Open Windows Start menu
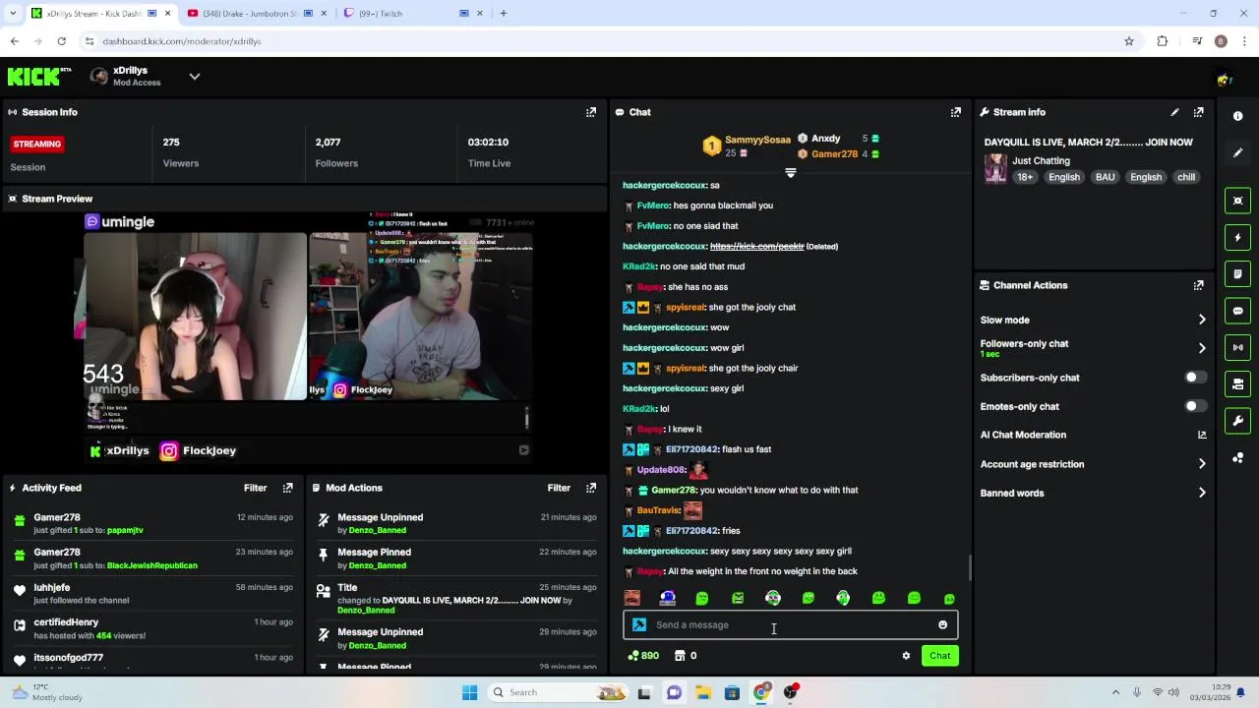The width and height of the screenshot is (1259, 708). [470, 692]
